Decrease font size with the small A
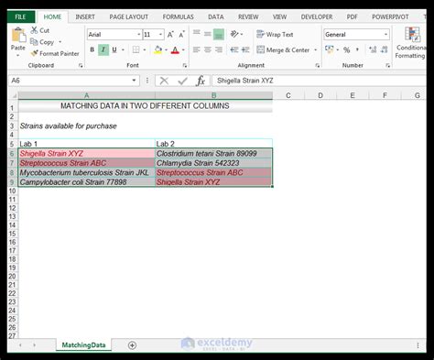Viewport: 434px width, 360px height. coord(181,35)
